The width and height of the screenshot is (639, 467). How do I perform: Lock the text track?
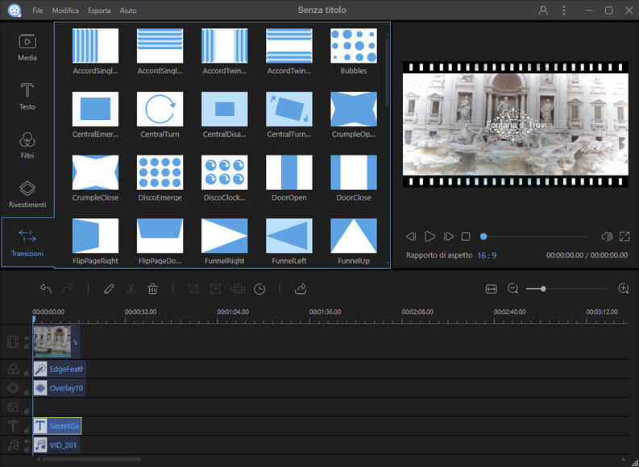pos(27,430)
